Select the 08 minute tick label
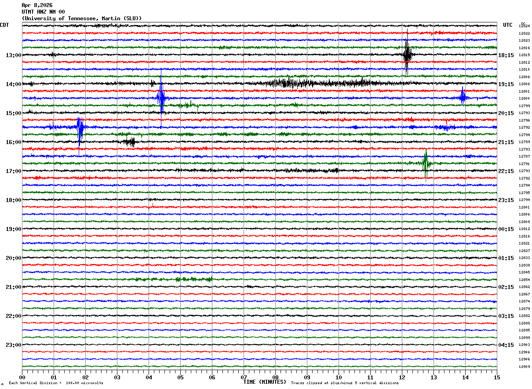The height and width of the screenshot is (389, 532). click(x=275, y=377)
